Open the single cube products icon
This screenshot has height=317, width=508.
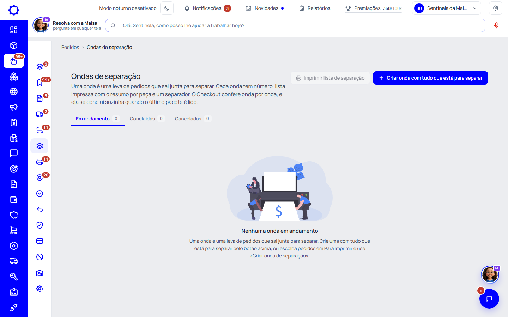pyautogui.click(x=14, y=45)
